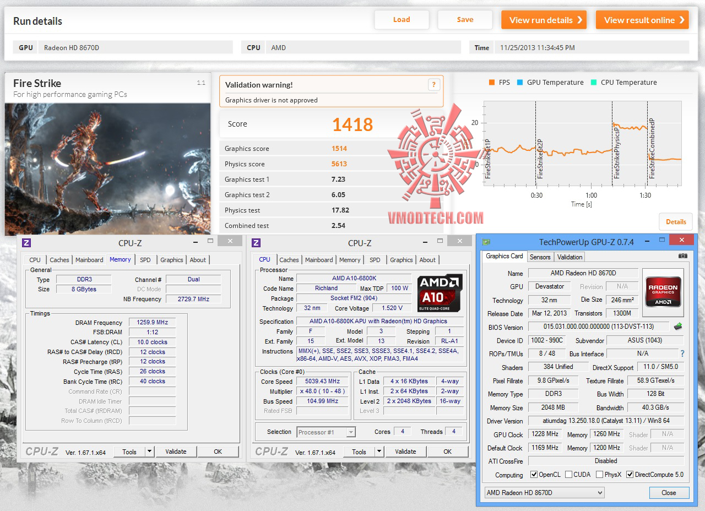Click the Physics score value 5613
Image resolution: width=705 pixels, height=511 pixels.
click(x=339, y=164)
